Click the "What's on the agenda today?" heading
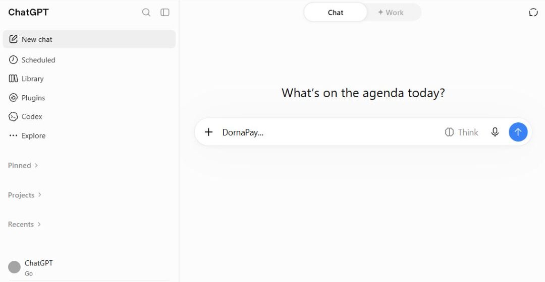This screenshot has height=282, width=545. click(363, 93)
